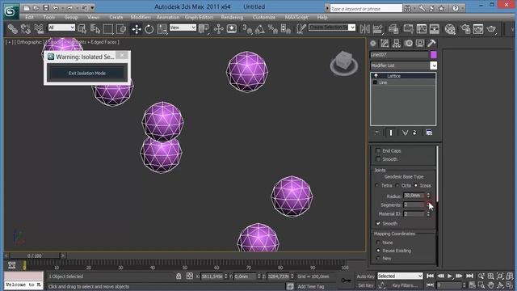
Task: Select New mapping coordinates
Action: pyautogui.click(x=378, y=259)
